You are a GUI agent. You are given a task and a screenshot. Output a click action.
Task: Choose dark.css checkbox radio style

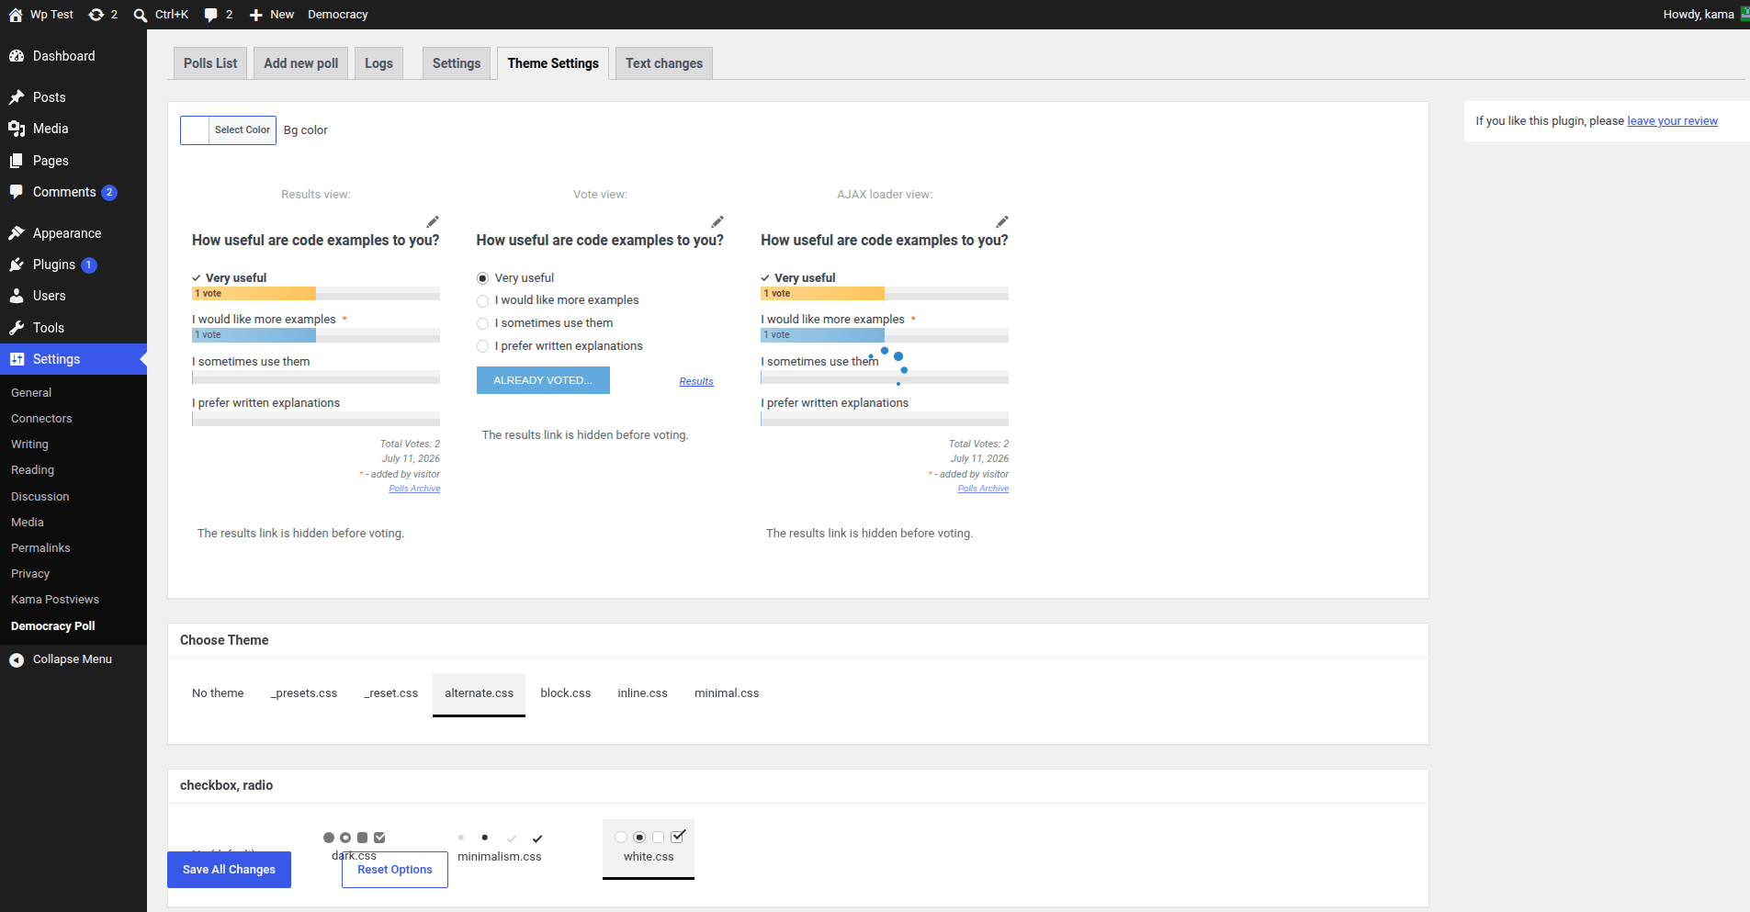click(355, 846)
